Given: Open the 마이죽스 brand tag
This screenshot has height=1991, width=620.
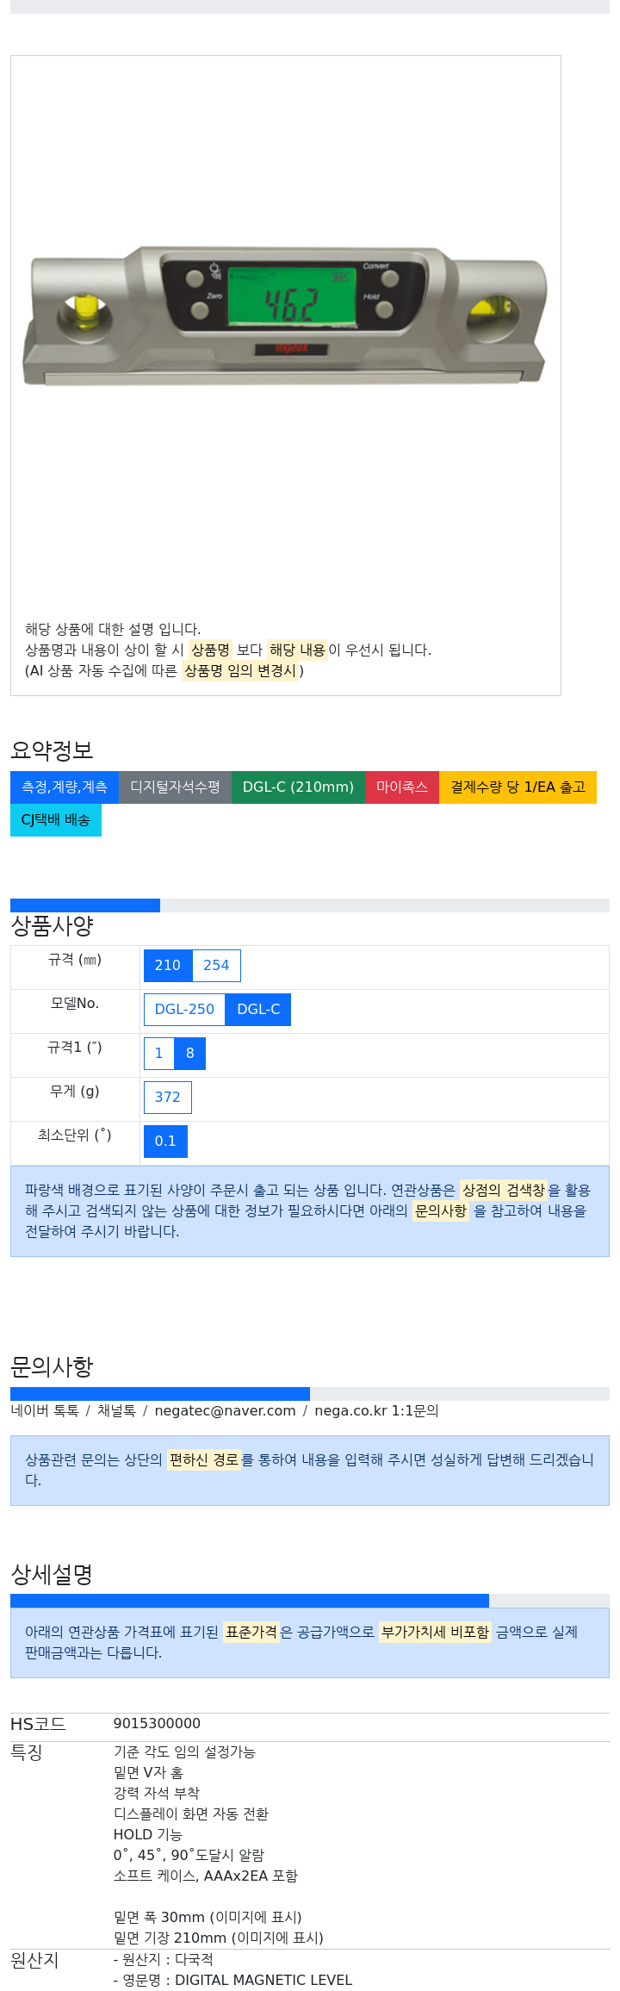Looking at the screenshot, I should pyautogui.click(x=402, y=787).
